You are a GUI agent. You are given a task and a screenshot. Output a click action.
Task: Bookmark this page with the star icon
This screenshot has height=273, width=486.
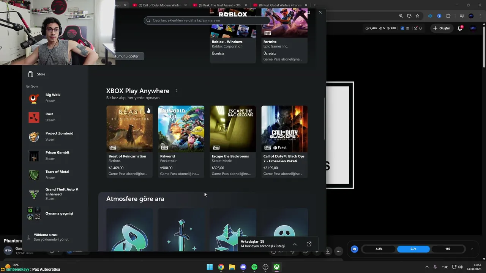(x=417, y=16)
